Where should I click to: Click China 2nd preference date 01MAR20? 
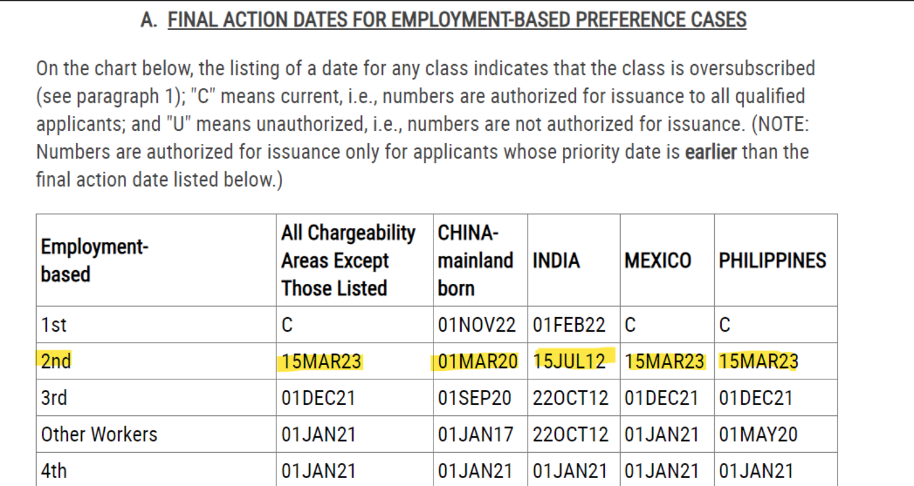(x=478, y=362)
